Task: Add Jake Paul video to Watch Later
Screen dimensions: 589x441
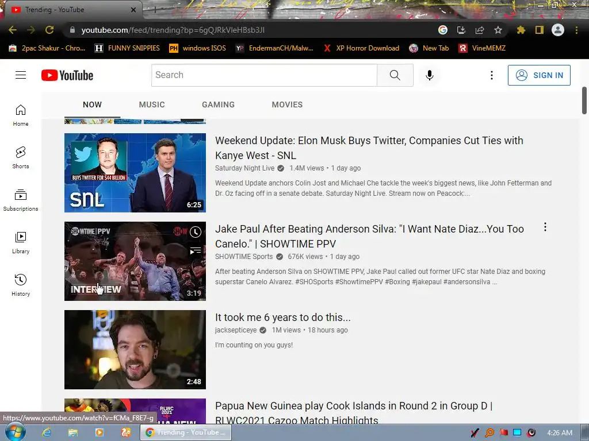Action: [196, 232]
